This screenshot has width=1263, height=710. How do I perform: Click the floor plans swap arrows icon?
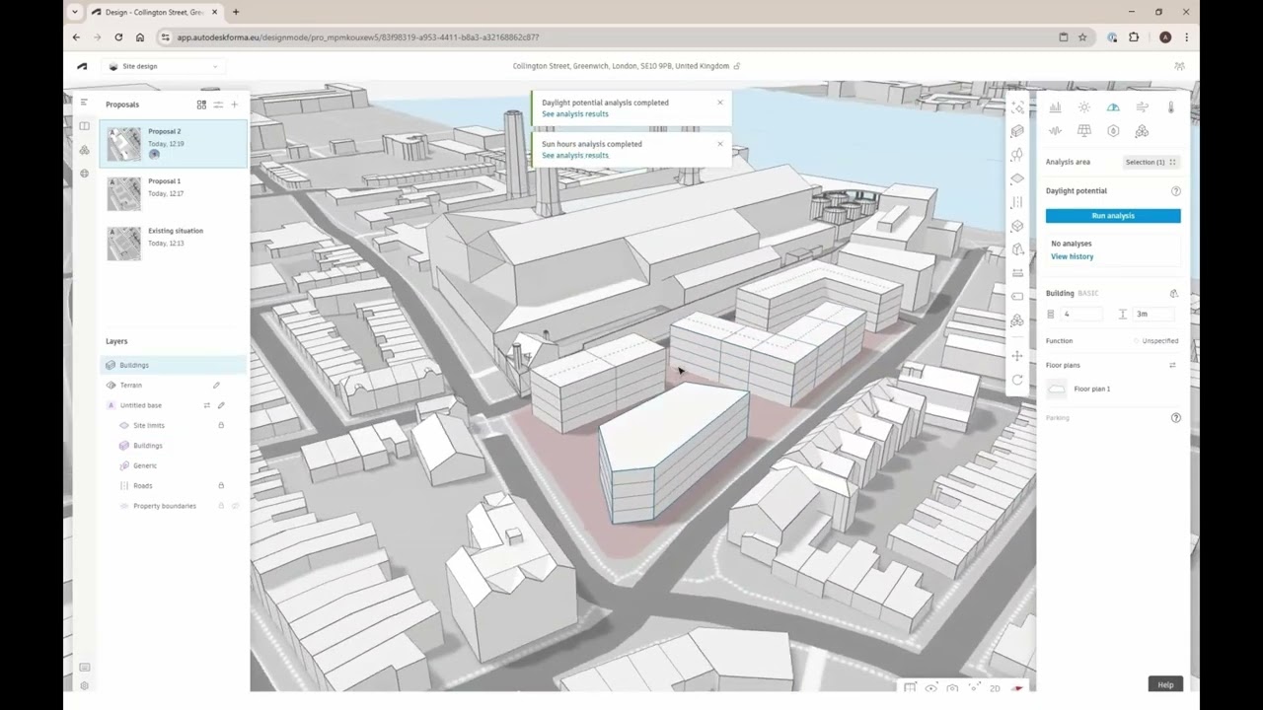point(1172,365)
